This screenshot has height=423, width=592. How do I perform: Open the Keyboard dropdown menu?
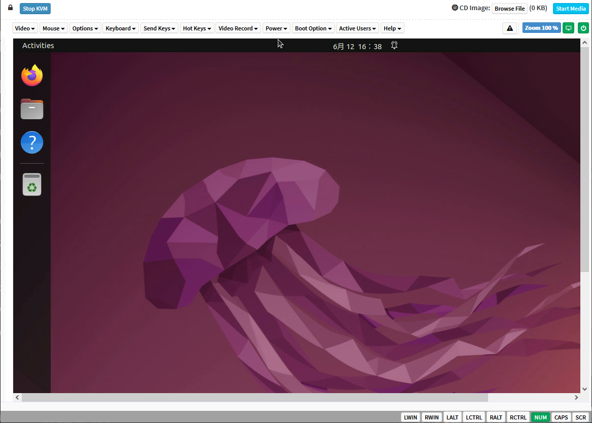point(121,28)
